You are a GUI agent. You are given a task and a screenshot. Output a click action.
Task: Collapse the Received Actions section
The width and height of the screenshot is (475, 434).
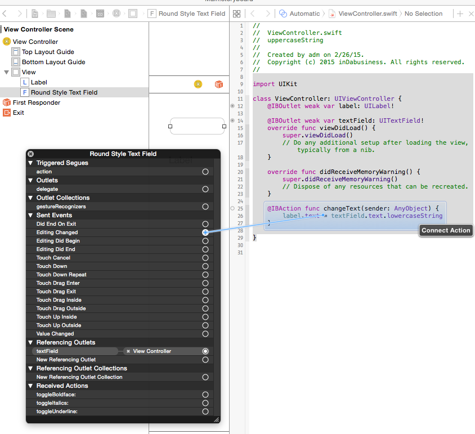[30, 386]
